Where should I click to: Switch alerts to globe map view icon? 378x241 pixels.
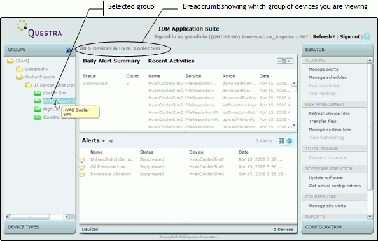click(290, 141)
